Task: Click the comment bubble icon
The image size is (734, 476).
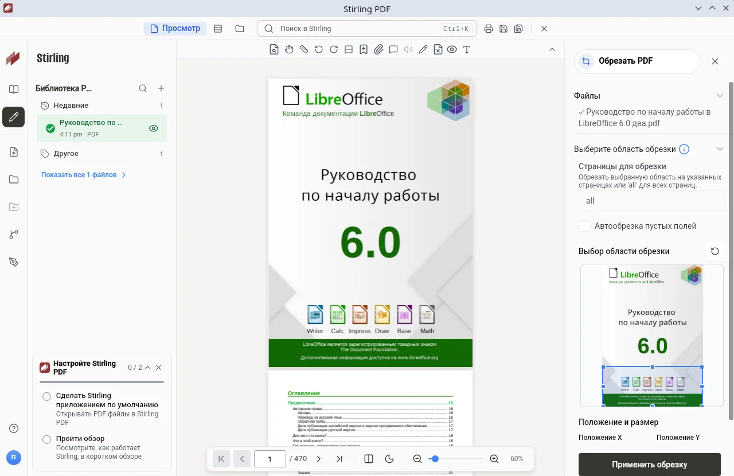Action: [393, 49]
